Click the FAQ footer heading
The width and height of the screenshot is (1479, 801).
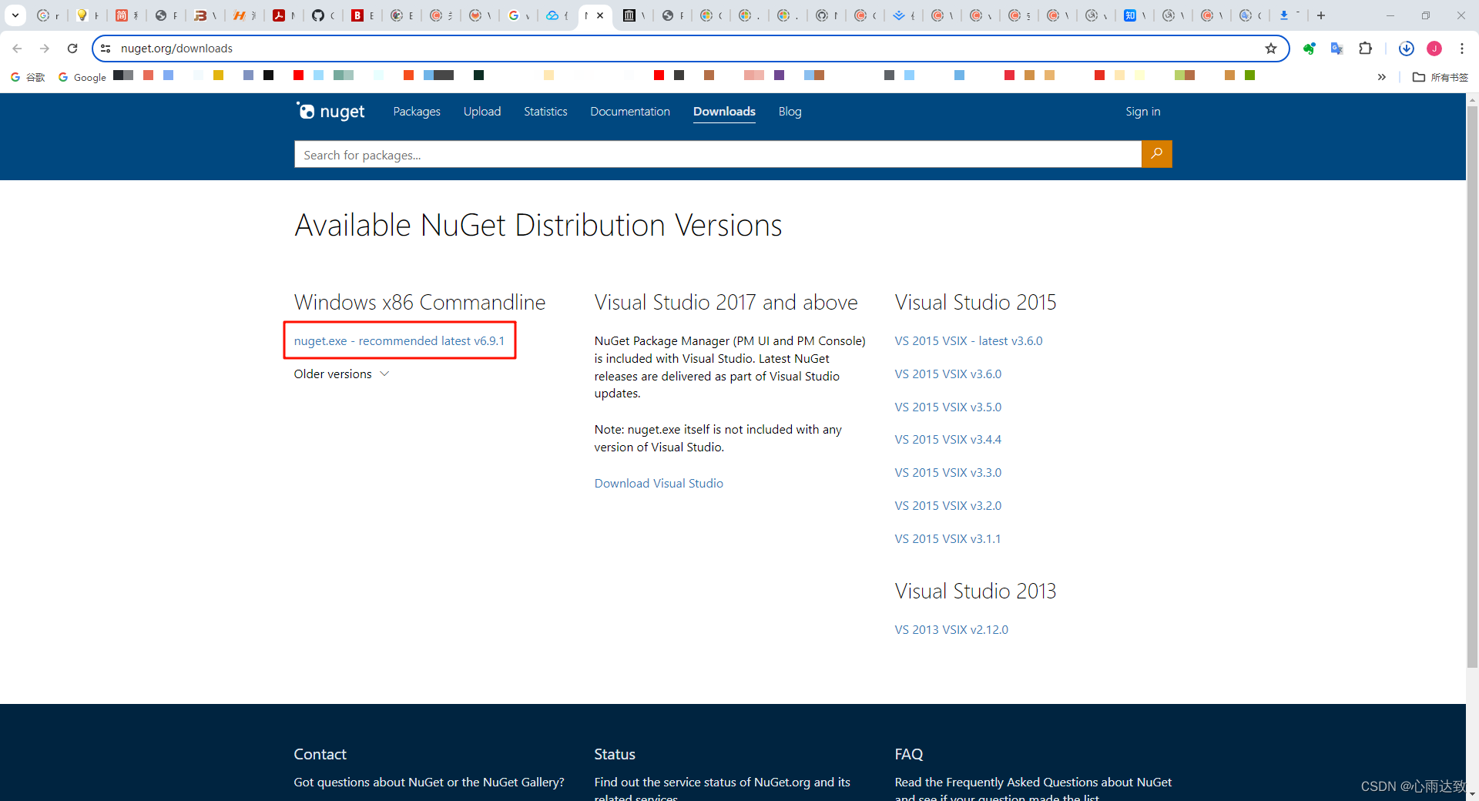(x=909, y=754)
